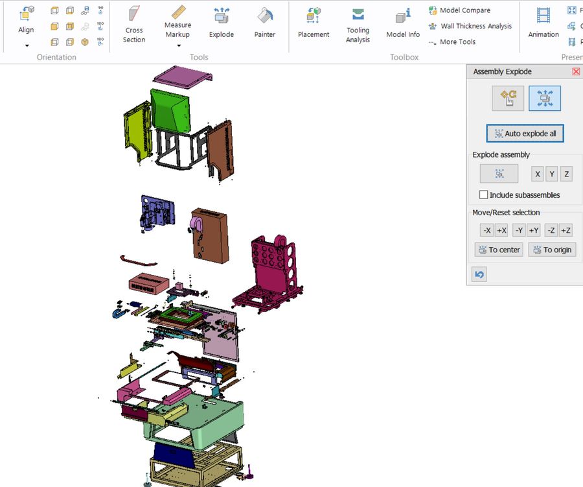This screenshot has height=487, width=583.
Task: Click the Animation icon
Action: (x=543, y=23)
